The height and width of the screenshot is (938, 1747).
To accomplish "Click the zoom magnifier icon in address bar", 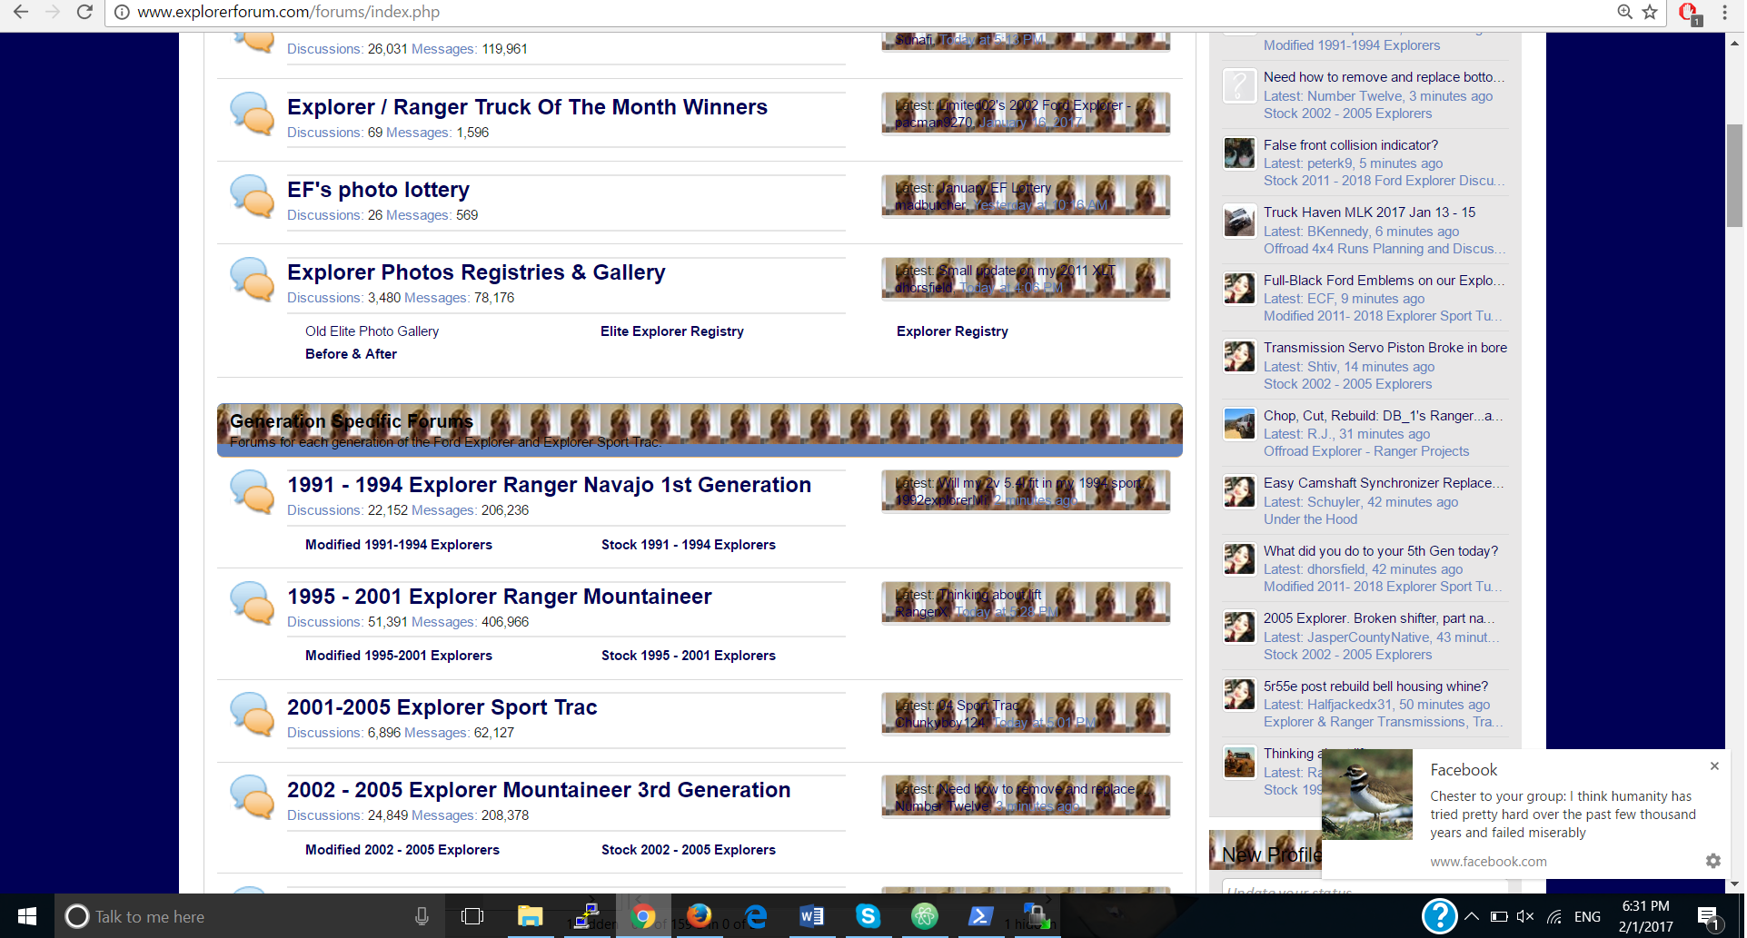I will tap(1624, 12).
